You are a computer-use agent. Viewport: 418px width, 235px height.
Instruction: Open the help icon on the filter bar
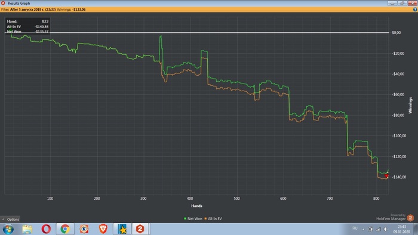pos(415,10)
